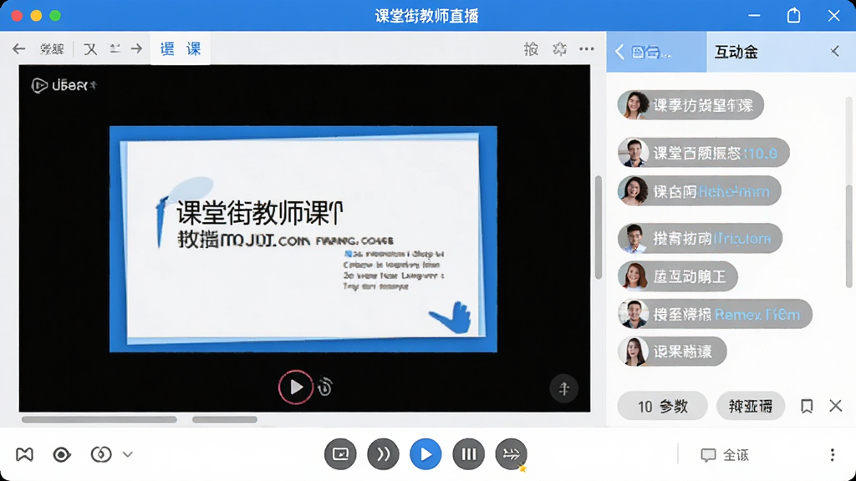Select the message with the third avatar
Screen dimensions: 856x481
click(x=700, y=191)
